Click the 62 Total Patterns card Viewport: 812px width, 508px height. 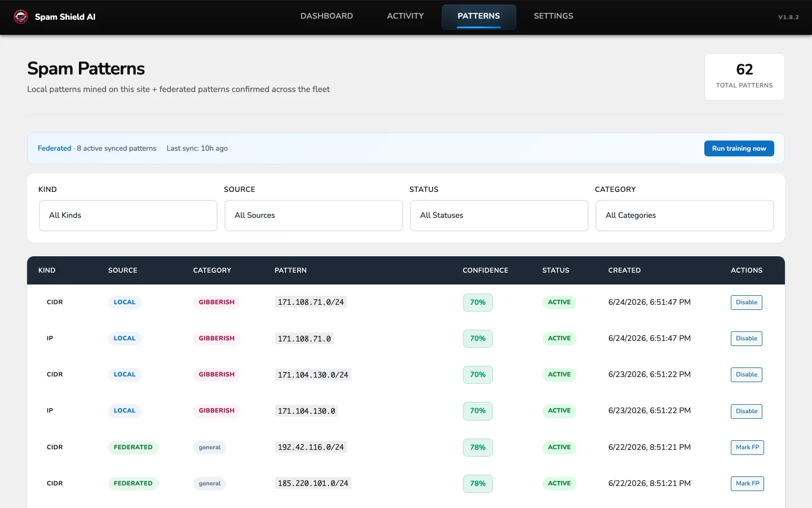pos(744,77)
